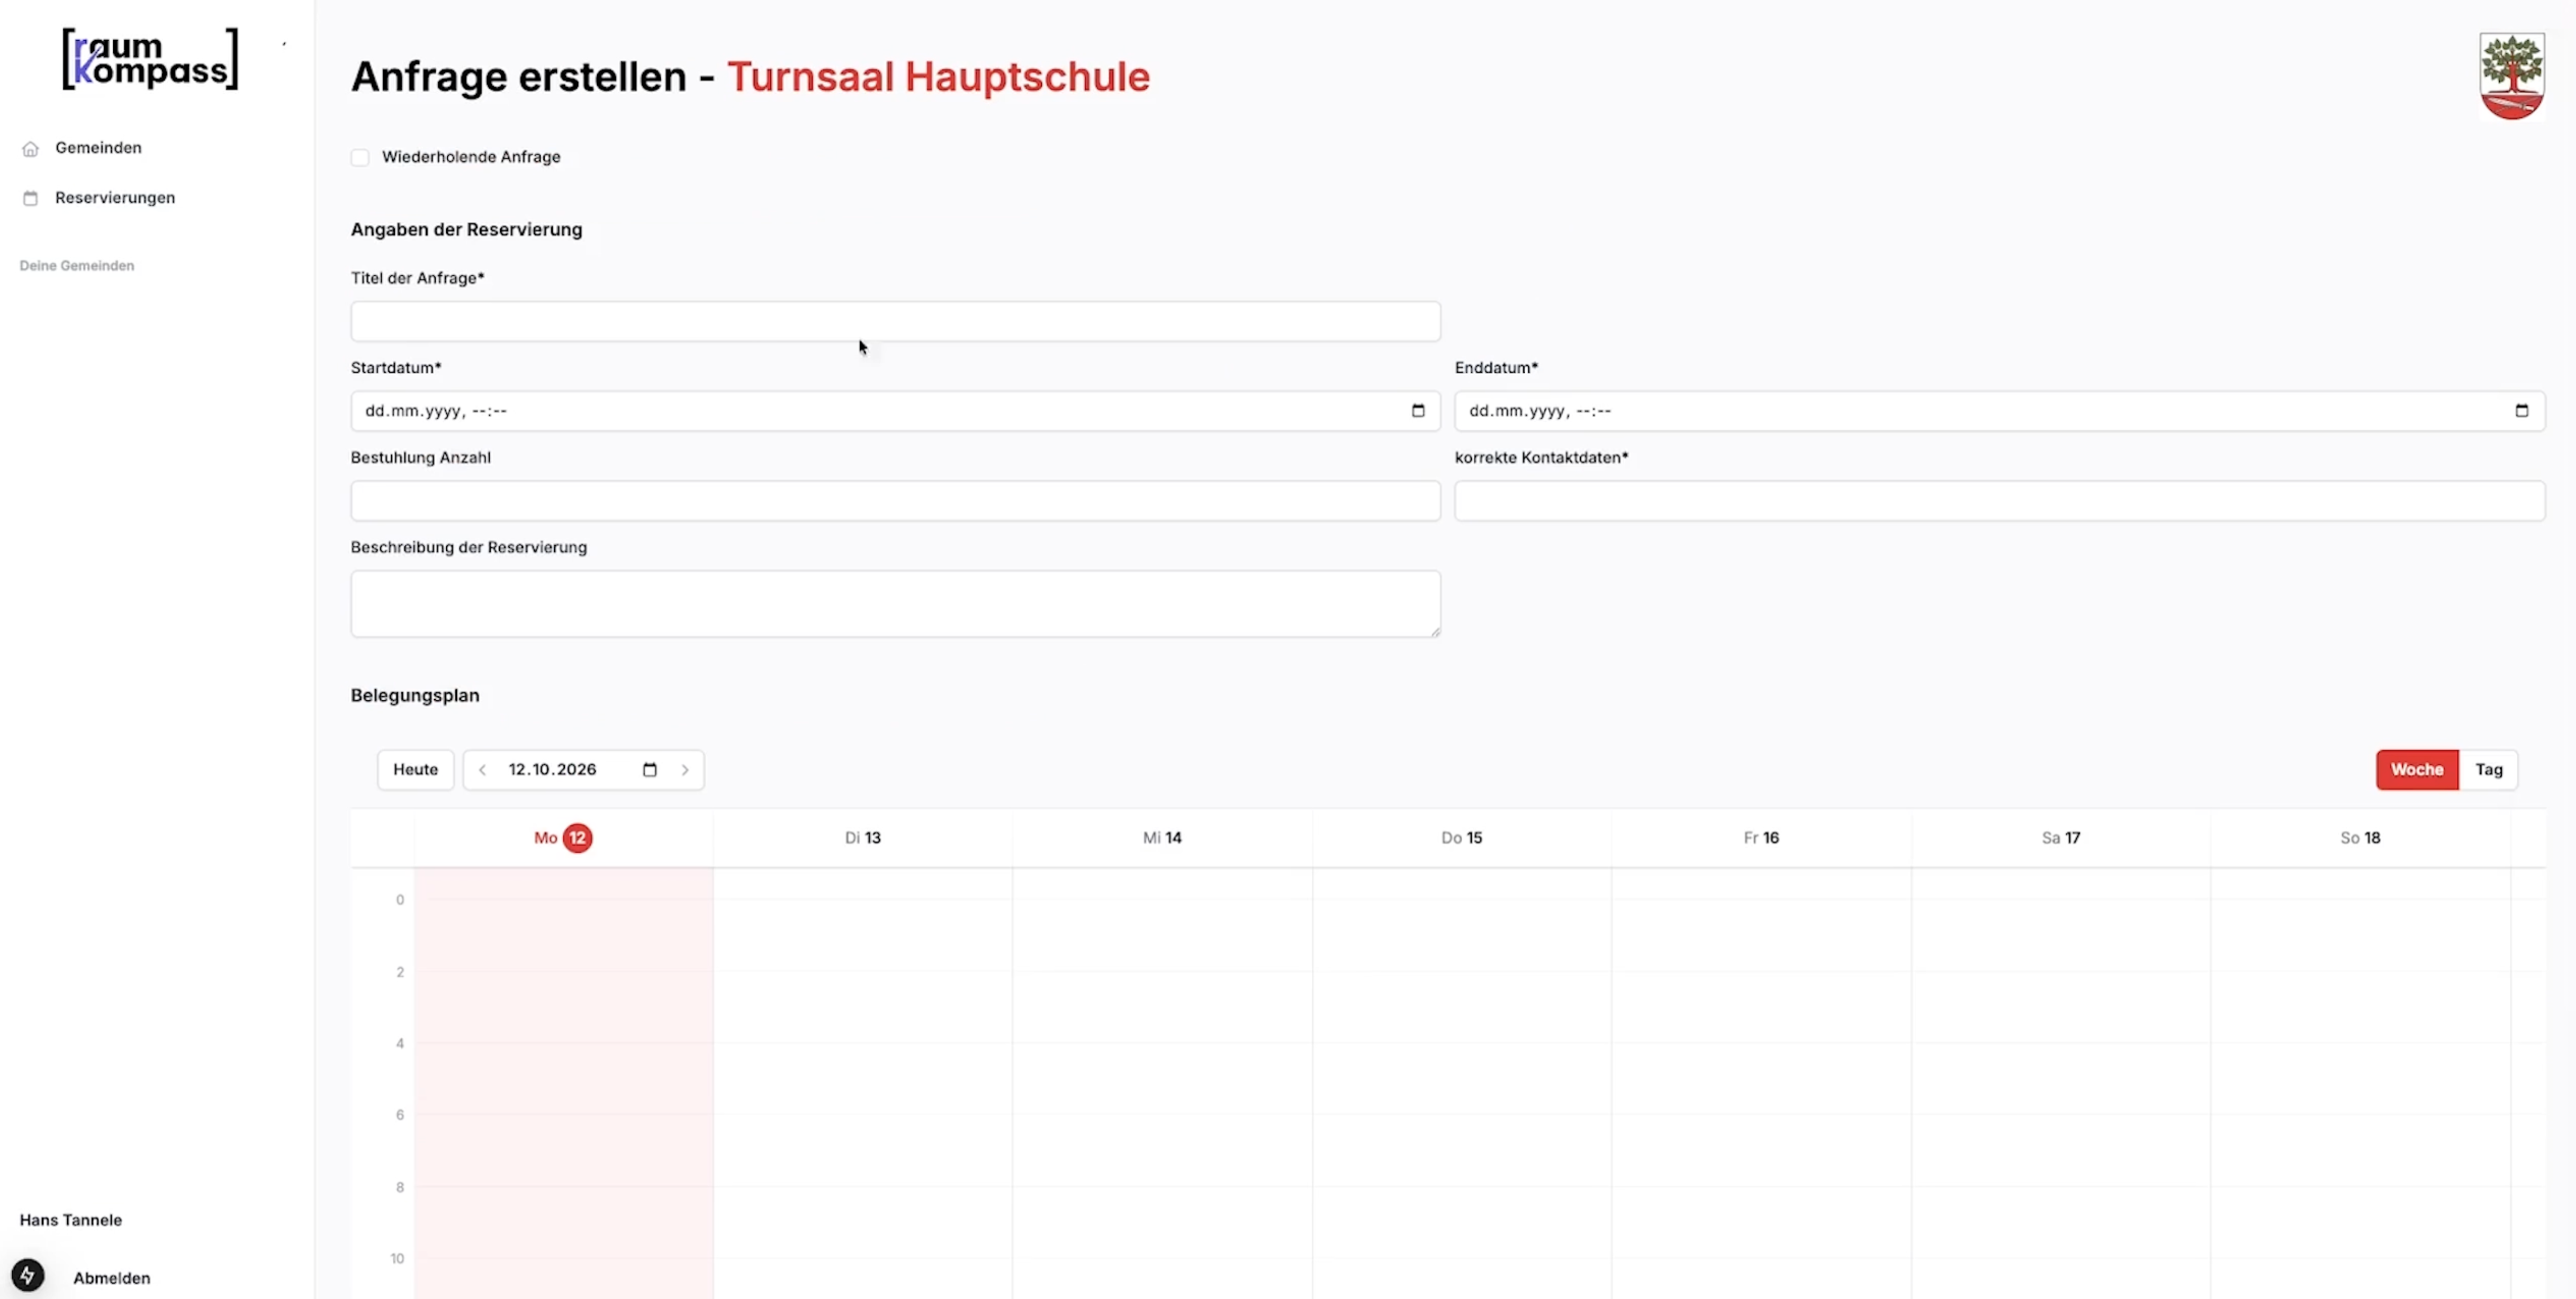Screen dimensions: 2576x1299
Task: Switch calendar to Tag view
Action: point(2488,770)
